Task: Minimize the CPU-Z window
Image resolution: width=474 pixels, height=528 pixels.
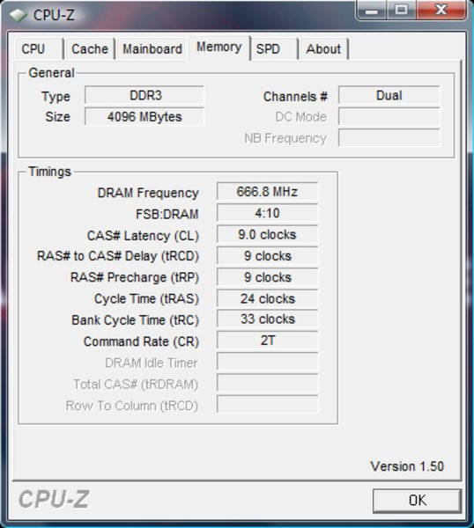Action: click(371, 11)
